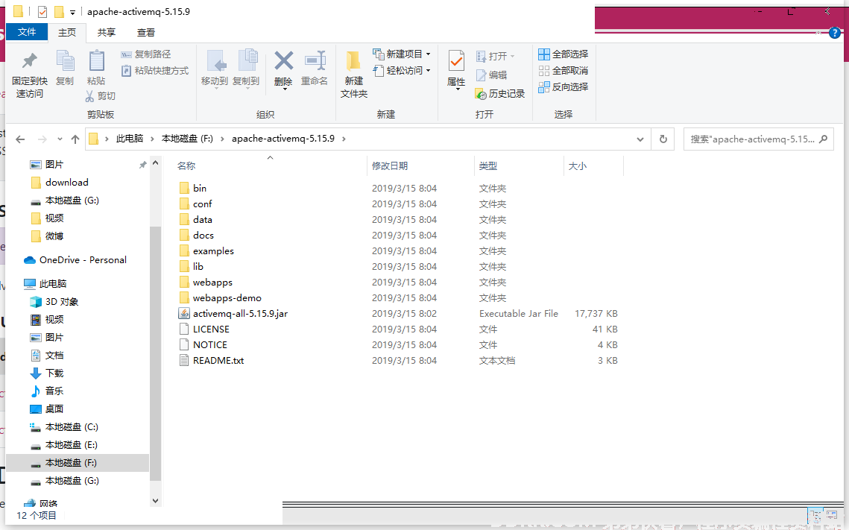Switch to View (查看) tab

click(145, 33)
